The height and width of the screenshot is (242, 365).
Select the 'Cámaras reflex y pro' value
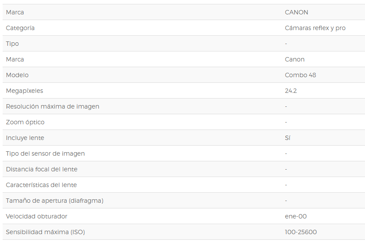315,28
